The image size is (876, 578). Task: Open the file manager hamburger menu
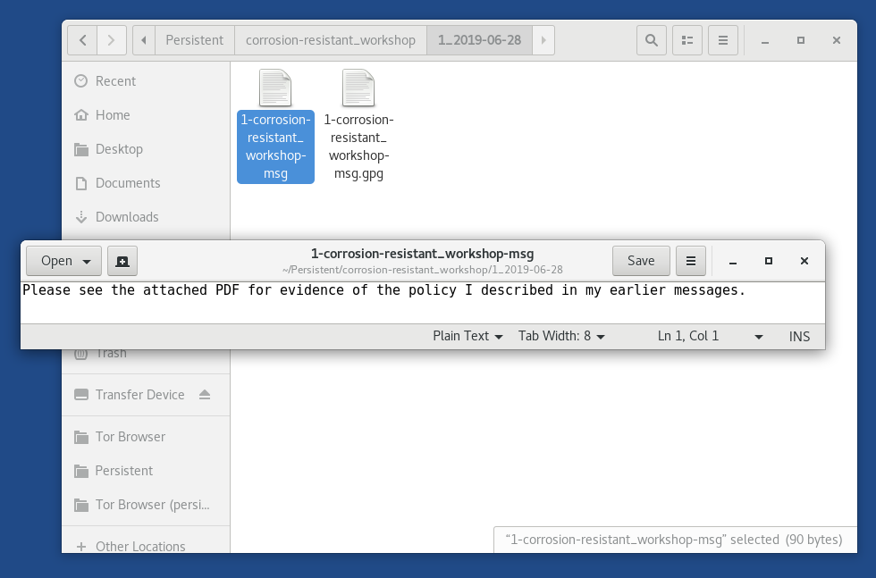click(x=723, y=40)
